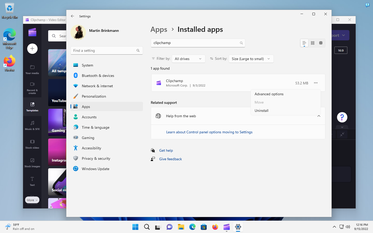Open Windows Start menu
Screen dimensions: 373x233
[x=135, y=227]
